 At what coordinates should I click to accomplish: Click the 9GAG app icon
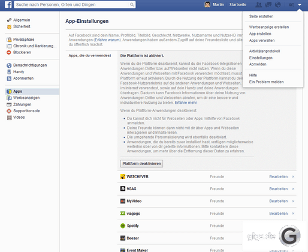pyautogui.click(x=123, y=188)
